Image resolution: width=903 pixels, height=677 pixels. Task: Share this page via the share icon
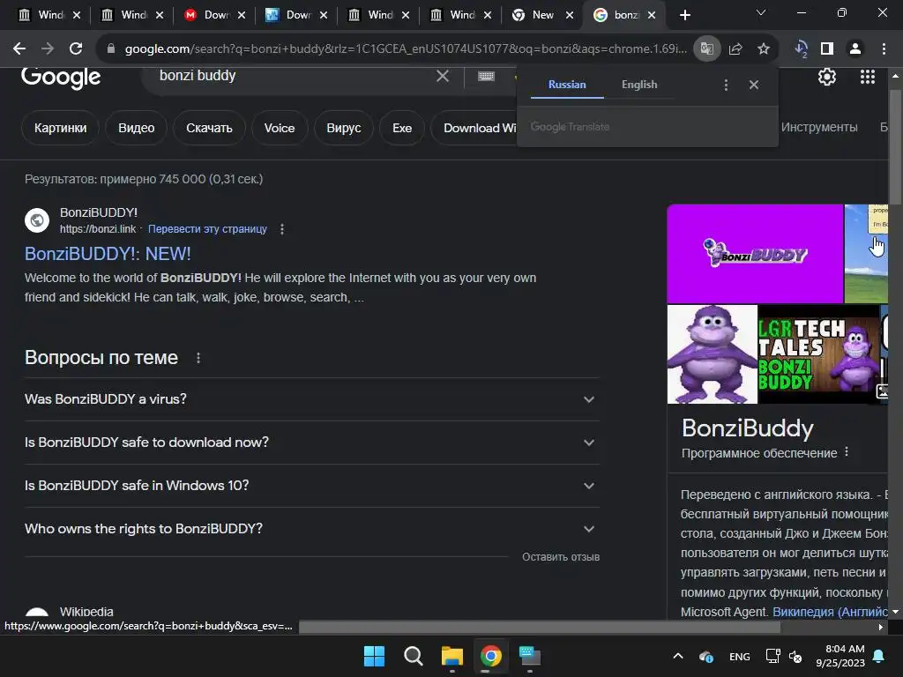pyautogui.click(x=735, y=49)
